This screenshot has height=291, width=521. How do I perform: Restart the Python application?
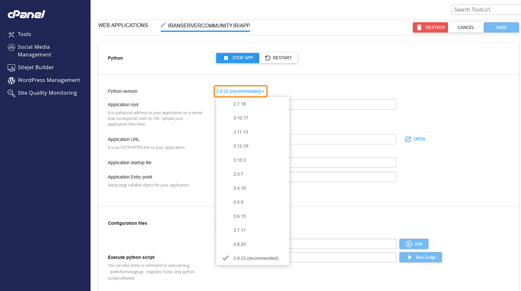(278, 58)
